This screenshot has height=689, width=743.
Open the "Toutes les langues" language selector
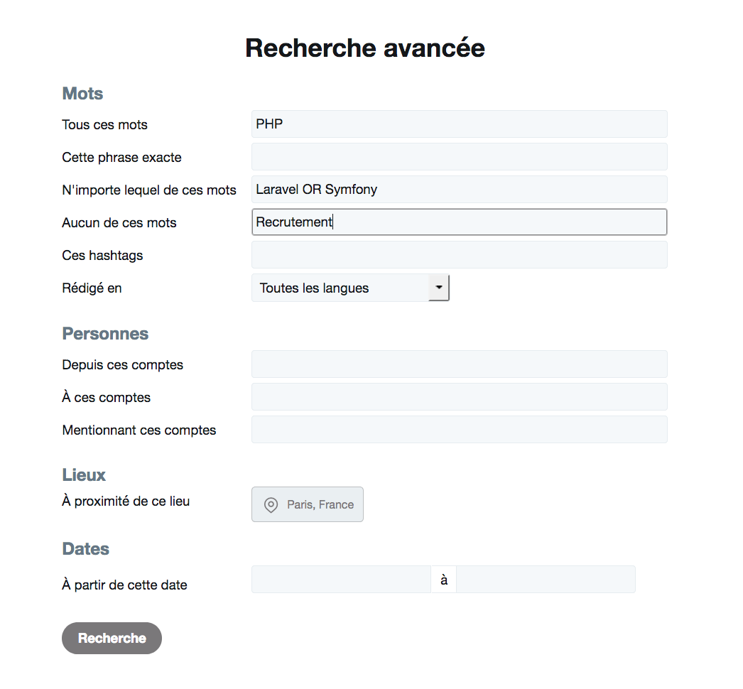coord(341,288)
